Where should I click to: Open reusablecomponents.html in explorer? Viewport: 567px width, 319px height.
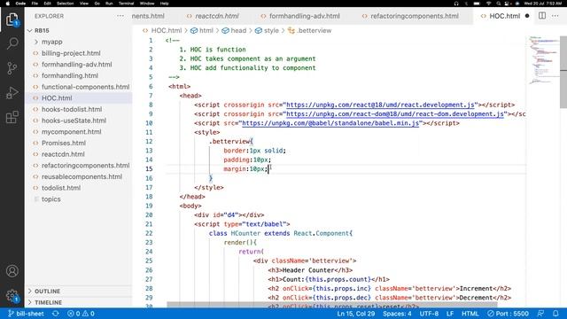click(79, 176)
